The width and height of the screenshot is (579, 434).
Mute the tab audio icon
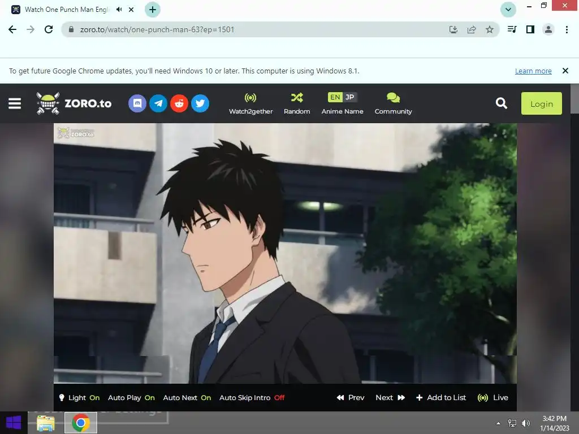(119, 10)
